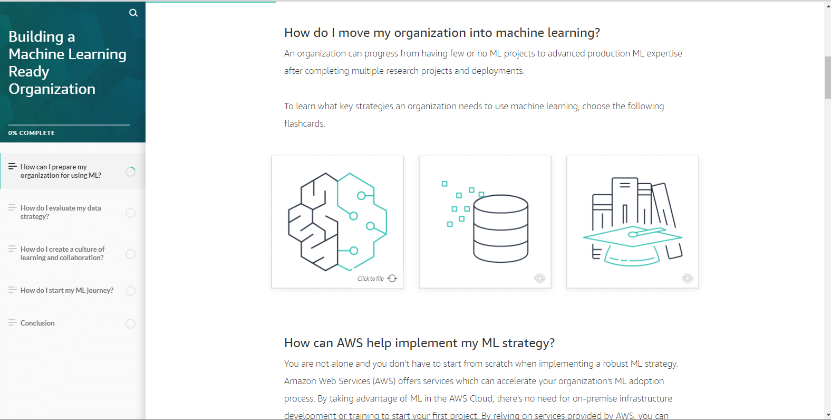
Task: Open lesson 'How can I prepare my organization for using ML?'
Action: tap(73, 171)
